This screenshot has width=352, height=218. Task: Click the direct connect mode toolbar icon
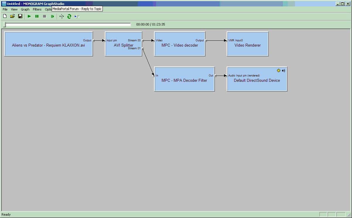(61, 16)
